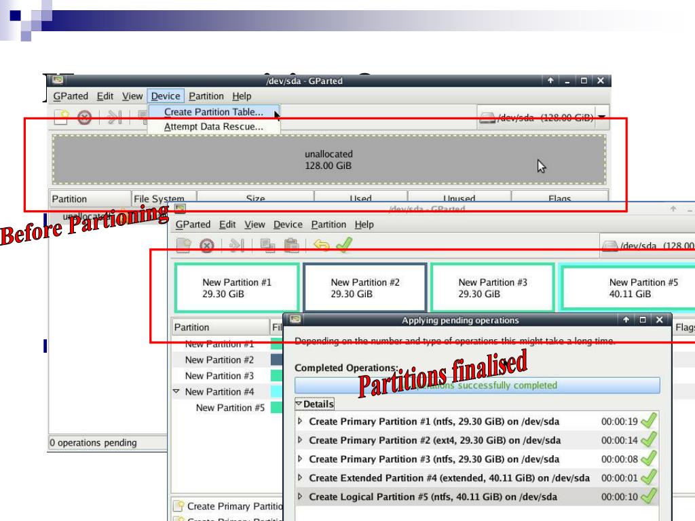
Task: Choose Create Partition Table menu entry
Action: click(213, 112)
